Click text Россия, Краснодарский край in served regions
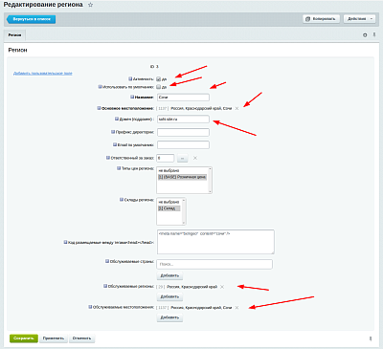The height and width of the screenshot is (349, 383). (x=191, y=287)
